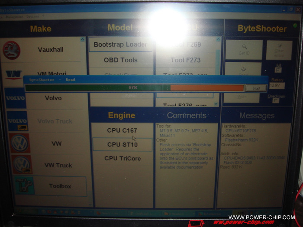
Task: Open the ? help menu
Action: coord(43,16)
